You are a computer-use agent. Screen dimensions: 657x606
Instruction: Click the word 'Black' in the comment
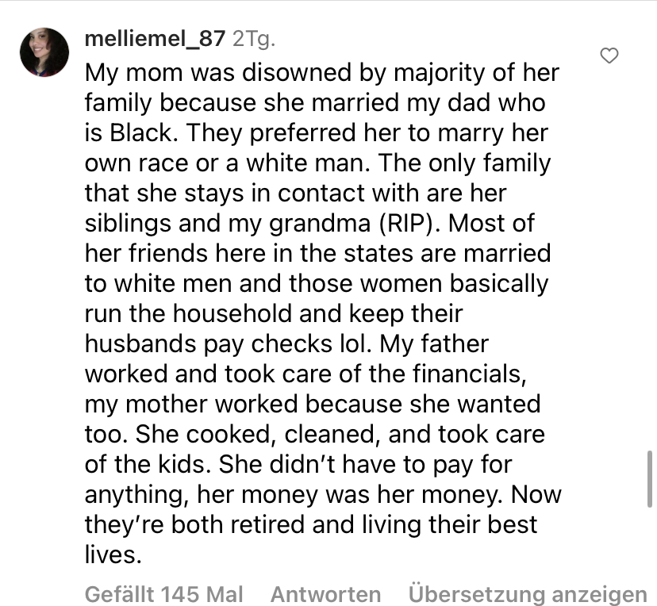[x=140, y=132]
